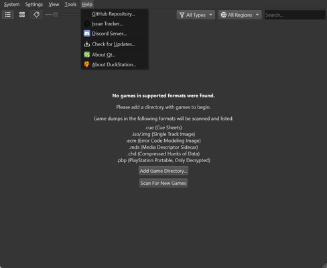Open the System menu
The image size is (327, 268).
[11, 4]
